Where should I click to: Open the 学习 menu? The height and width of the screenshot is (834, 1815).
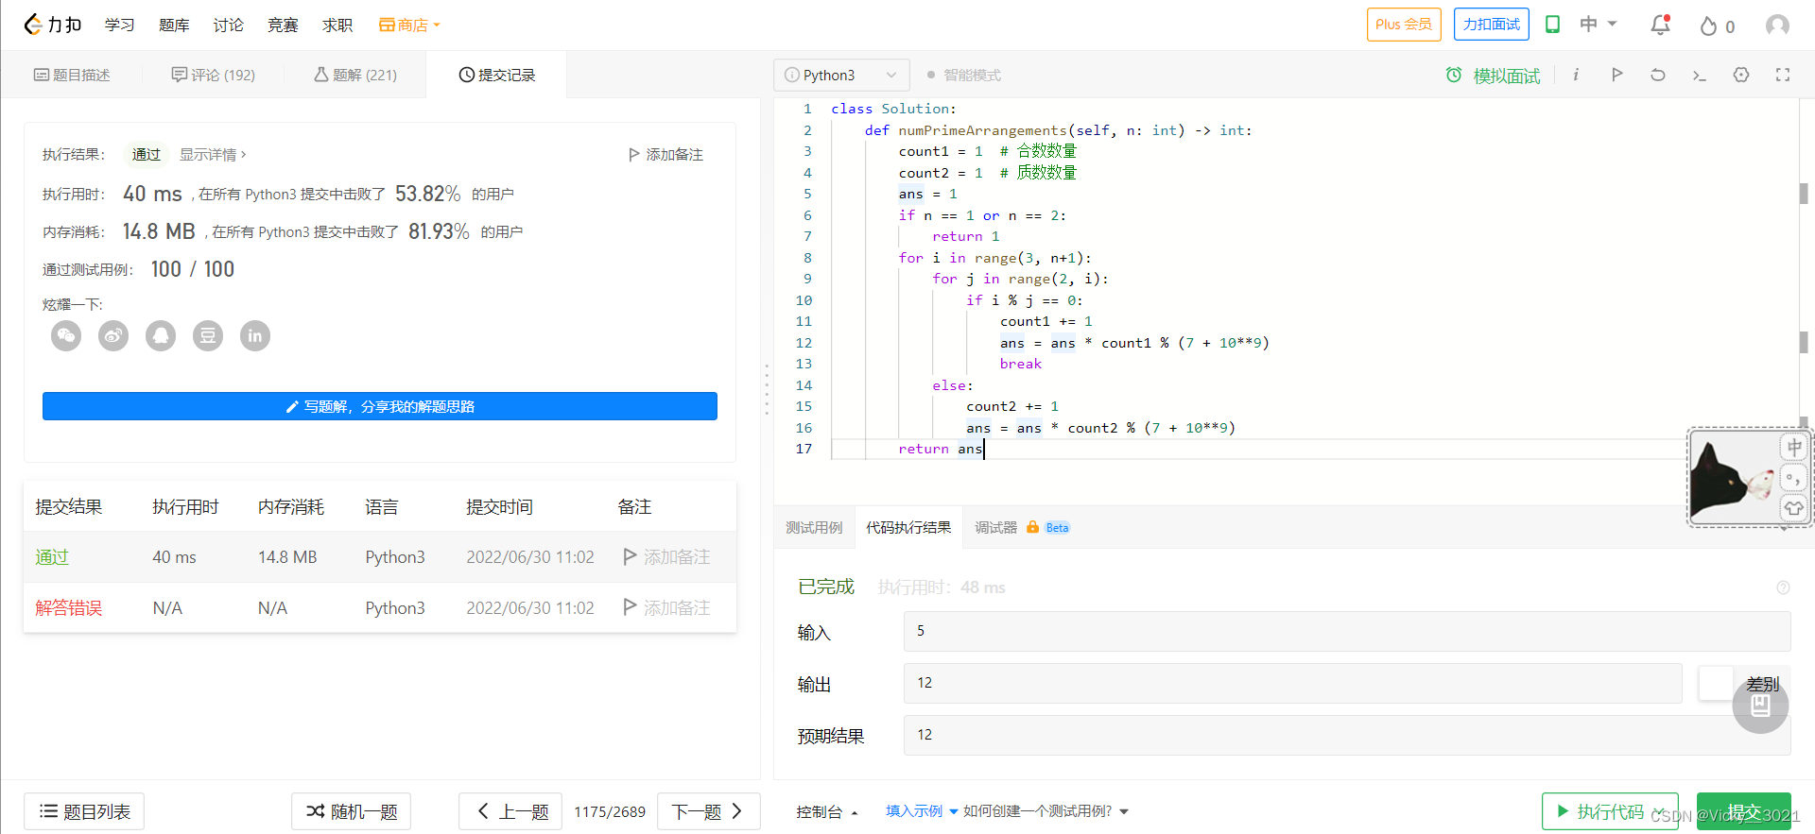[119, 25]
